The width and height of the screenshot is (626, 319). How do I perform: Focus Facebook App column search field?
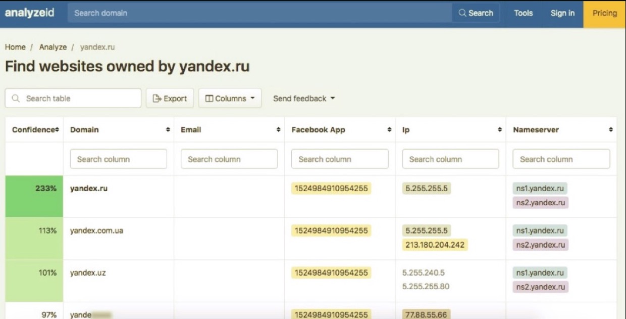(340, 159)
